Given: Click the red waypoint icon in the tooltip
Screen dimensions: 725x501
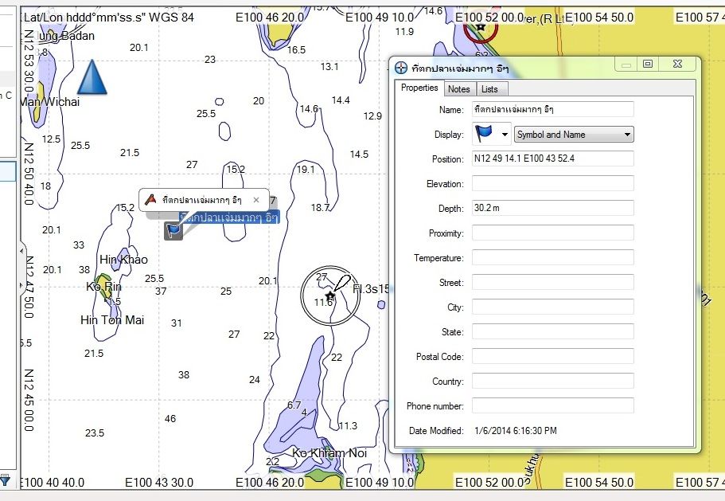Looking at the screenshot, I should pos(150,200).
